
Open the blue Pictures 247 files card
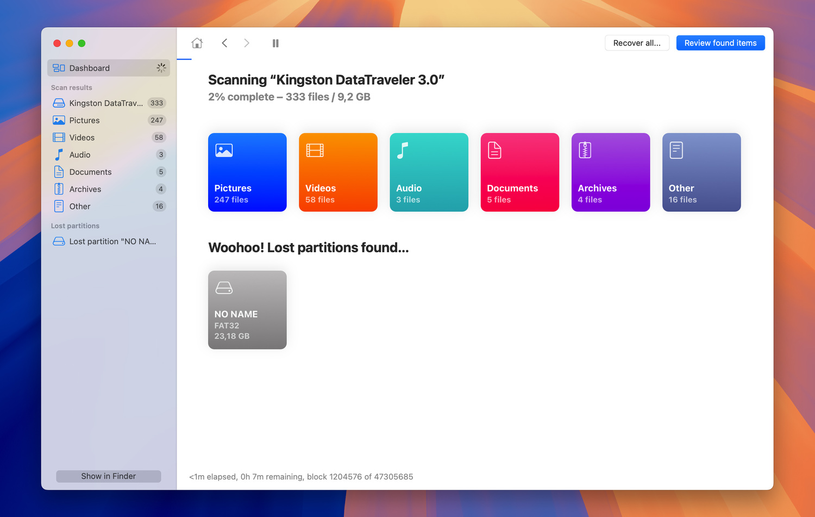pyautogui.click(x=247, y=172)
